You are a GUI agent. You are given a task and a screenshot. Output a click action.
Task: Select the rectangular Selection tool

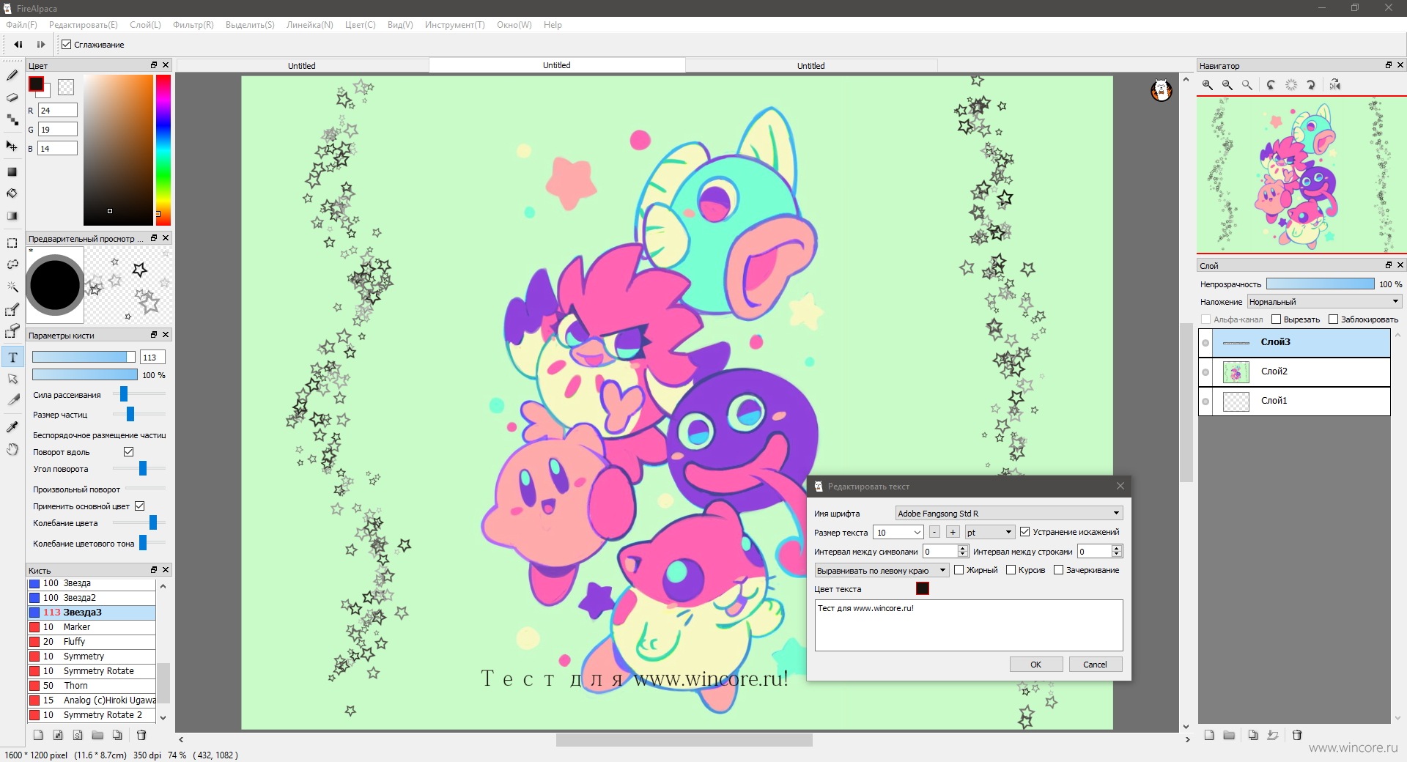pos(12,243)
